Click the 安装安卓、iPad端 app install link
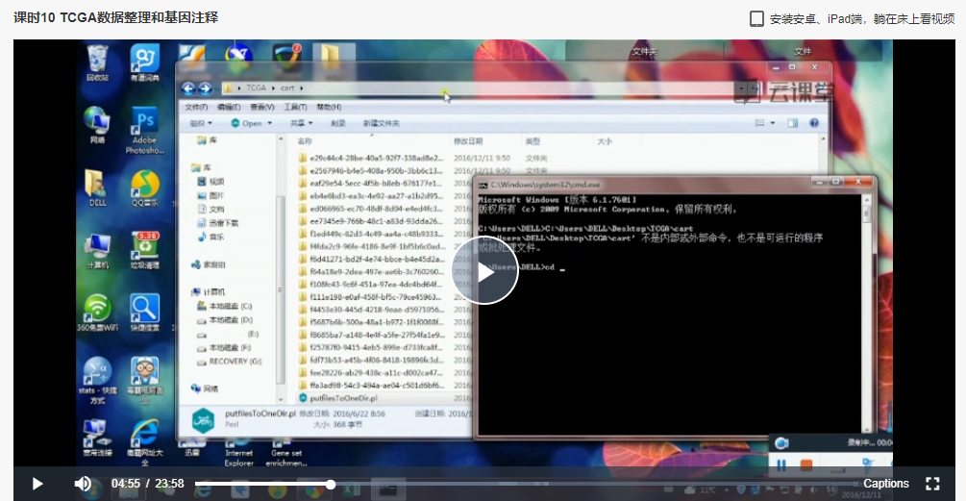Screen dimensions: 966x501 (862, 18)
